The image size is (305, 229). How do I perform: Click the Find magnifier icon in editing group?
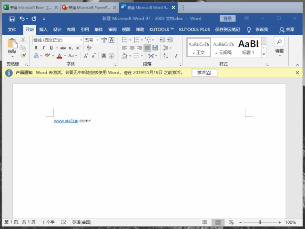pyautogui.click(x=279, y=41)
